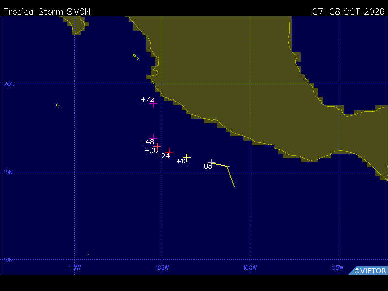Click the small island west of 110W
The width and height of the screenshot is (388, 291).
click(57, 105)
